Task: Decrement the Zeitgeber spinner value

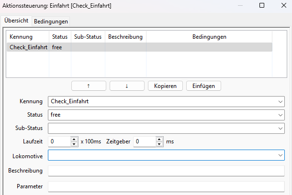Action: (159, 144)
